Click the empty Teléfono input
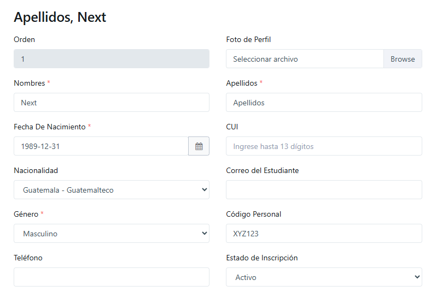431x292 pixels. tap(112, 277)
